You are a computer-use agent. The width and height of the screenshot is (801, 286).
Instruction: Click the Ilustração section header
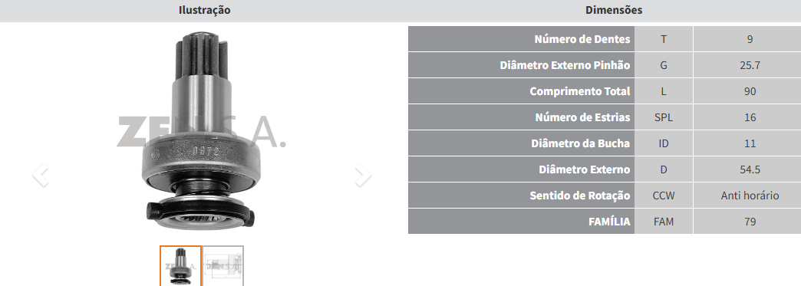click(x=204, y=10)
